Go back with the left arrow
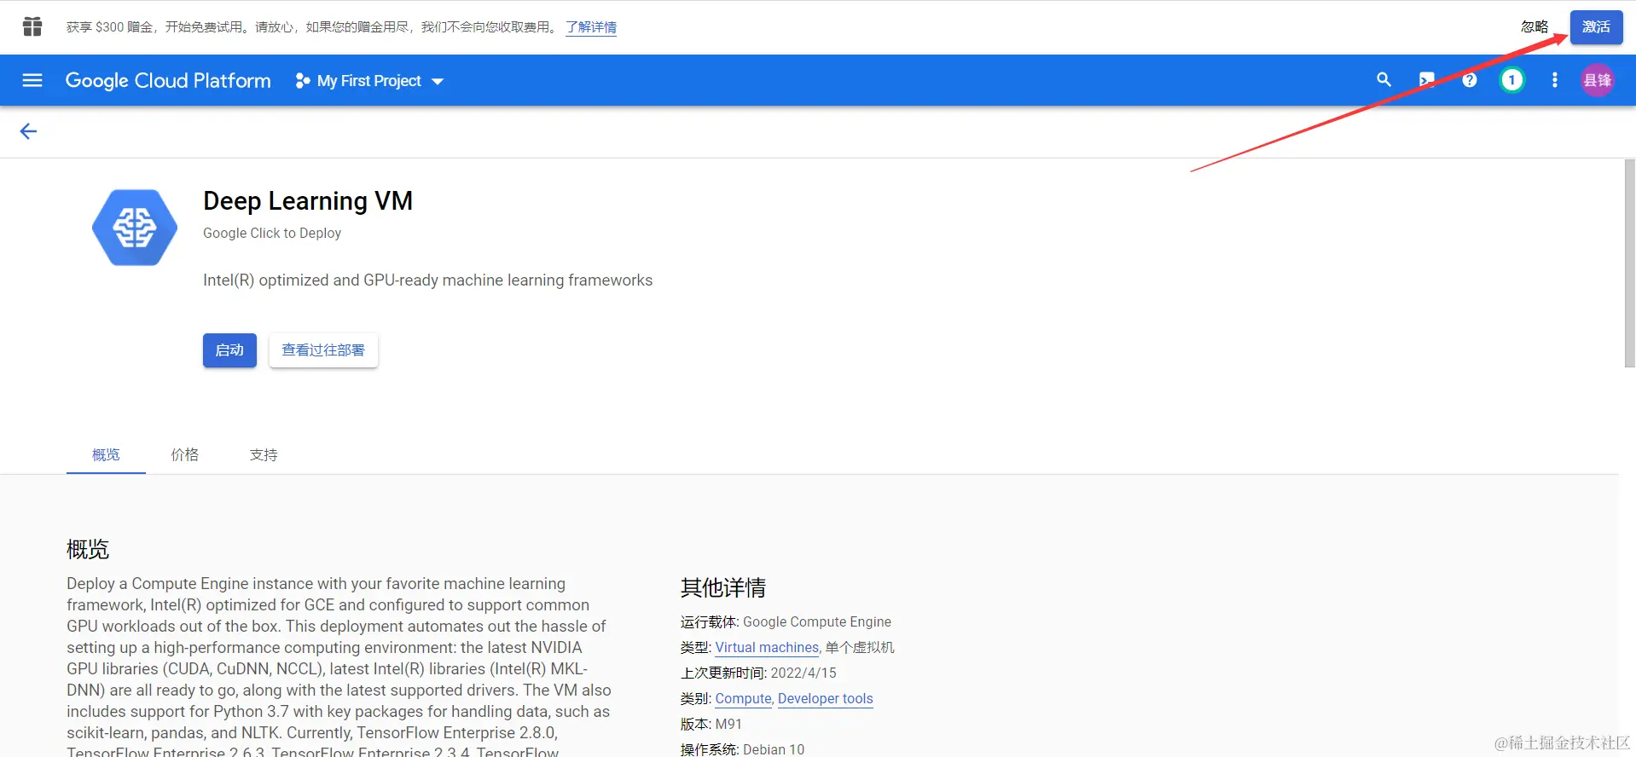This screenshot has width=1636, height=757. (28, 131)
